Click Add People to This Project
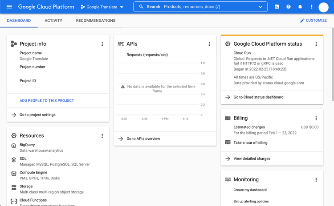334x206 pixels. click(47, 100)
